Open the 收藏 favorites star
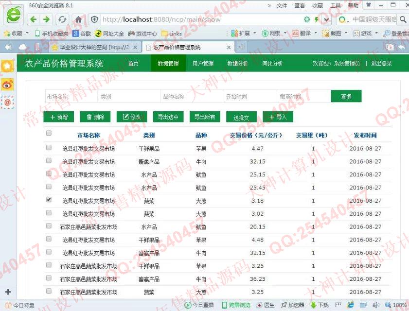Screen dimensions: 409x311 point(7,34)
